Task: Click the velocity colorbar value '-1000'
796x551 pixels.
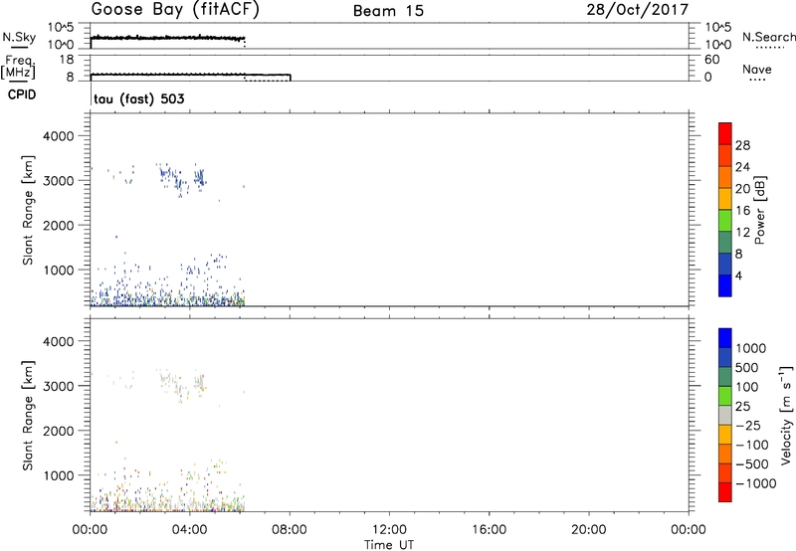Action: click(756, 483)
